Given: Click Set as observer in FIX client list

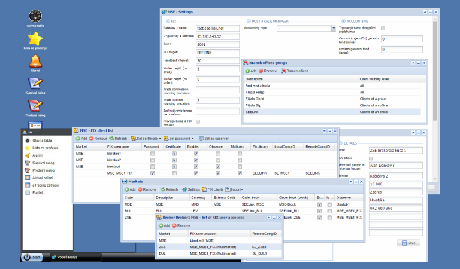Looking at the screenshot, I should [x=214, y=139].
